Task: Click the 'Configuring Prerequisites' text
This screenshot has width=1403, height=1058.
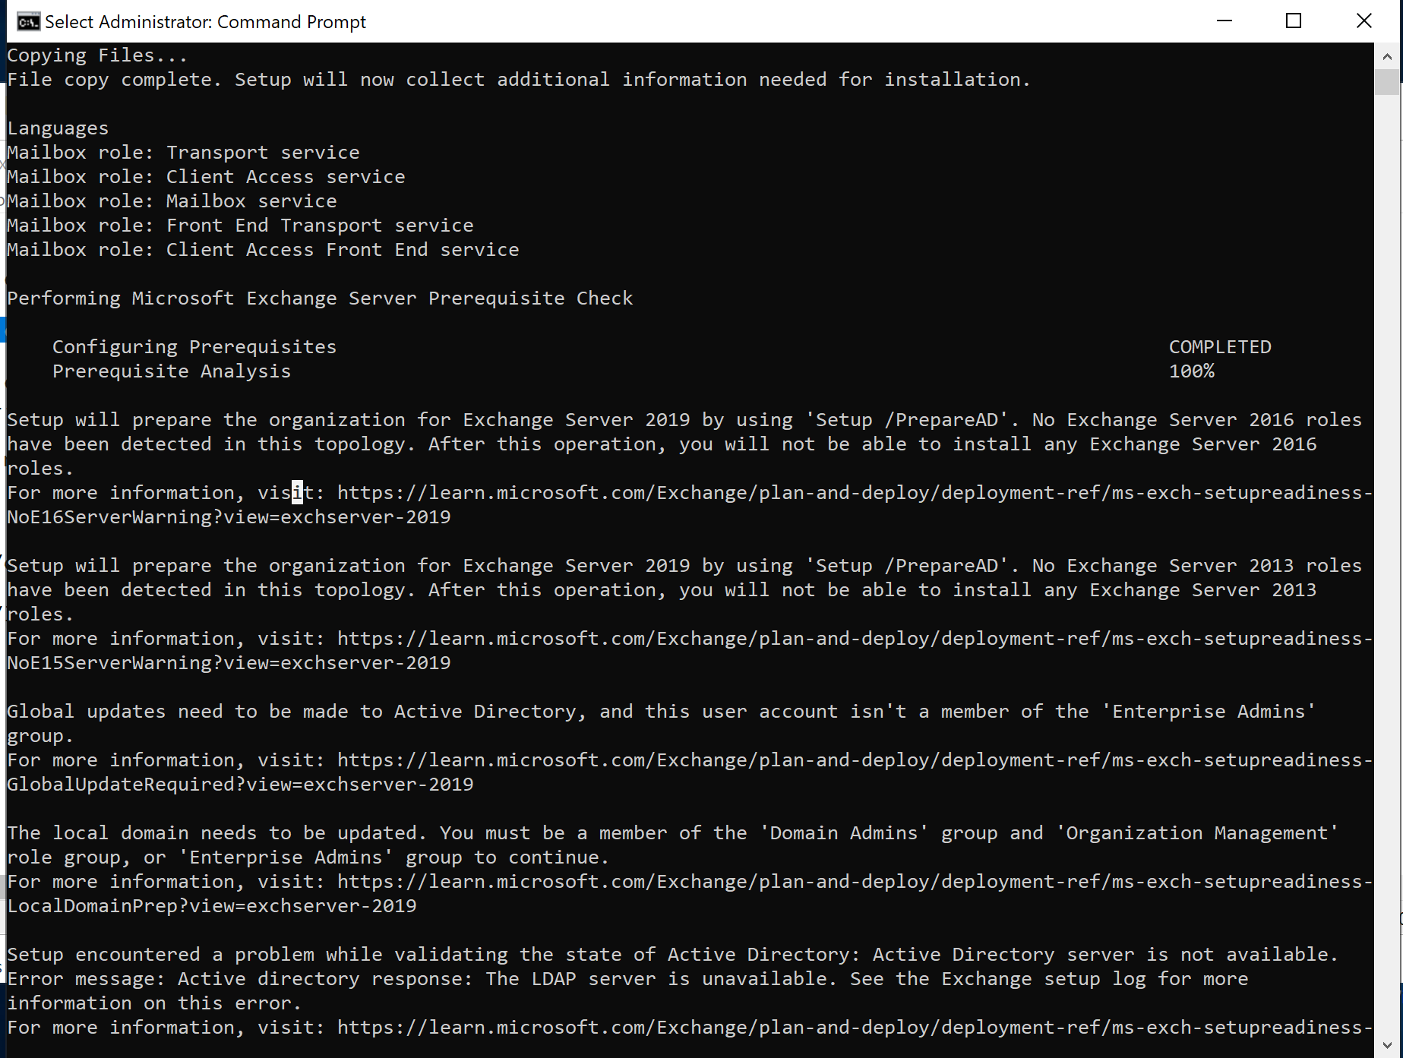Action: pos(194,347)
